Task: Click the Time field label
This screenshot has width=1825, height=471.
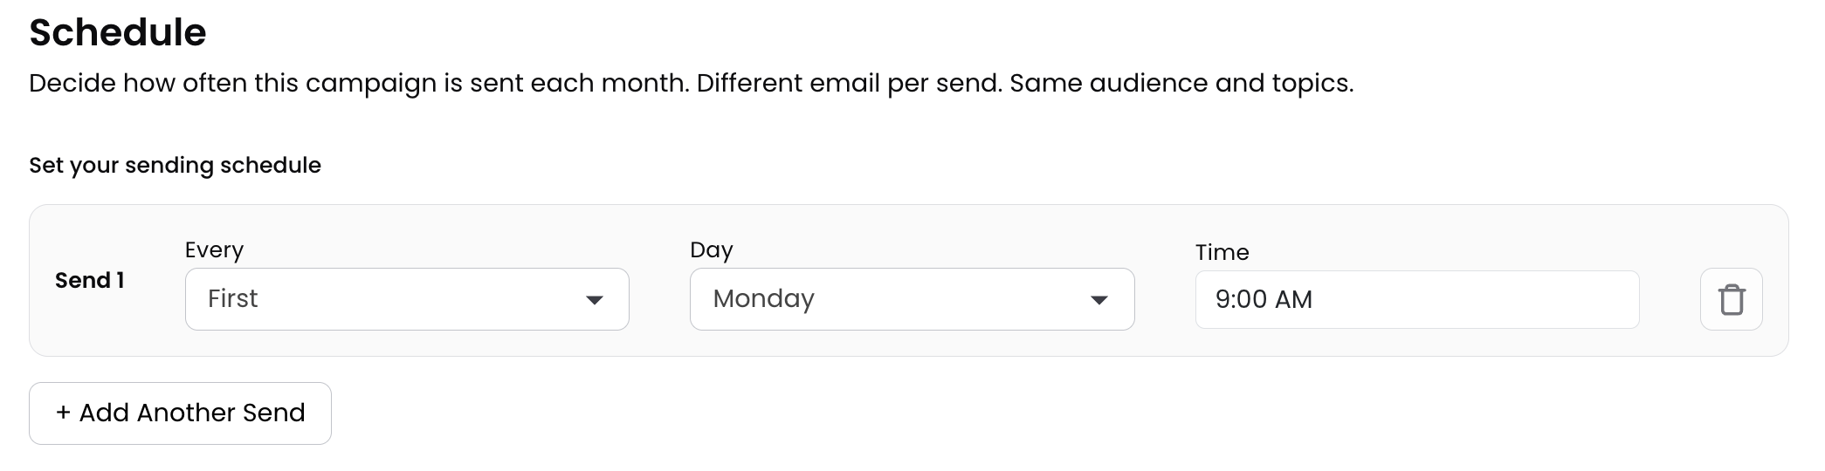Action: (x=1222, y=252)
